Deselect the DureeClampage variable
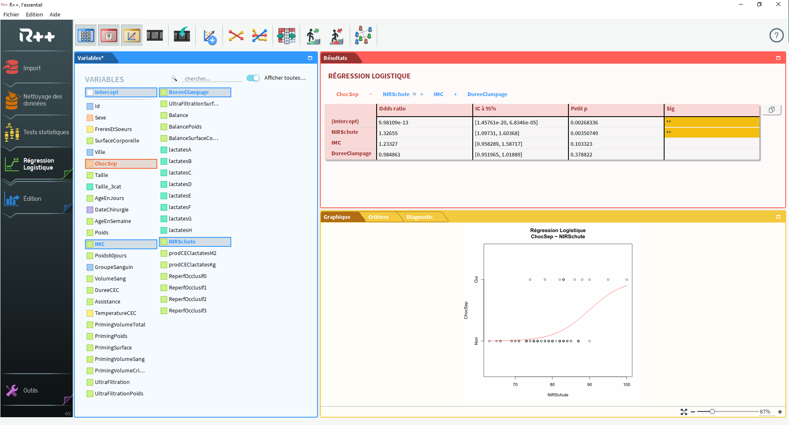 point(195,92)
